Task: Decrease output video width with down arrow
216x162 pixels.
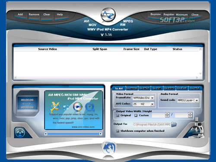Action: coord(167,116)
